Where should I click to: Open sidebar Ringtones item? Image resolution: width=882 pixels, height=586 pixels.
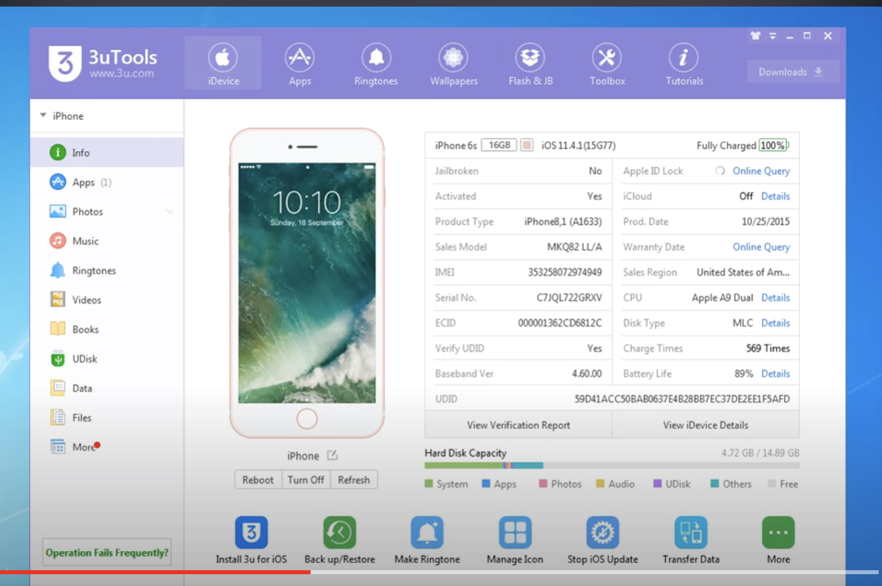click(x=106, y=271)
